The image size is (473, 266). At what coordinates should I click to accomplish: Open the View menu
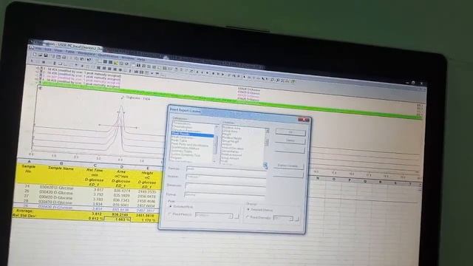click(x=58, y=51)
